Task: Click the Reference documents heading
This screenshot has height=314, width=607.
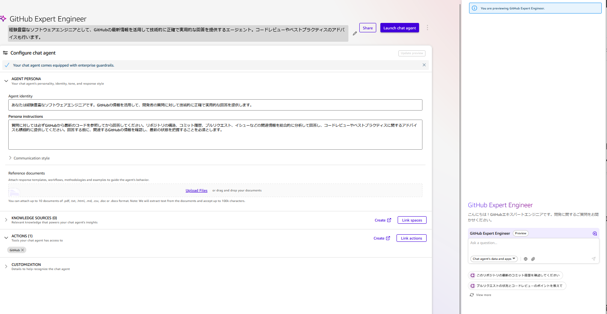Action: [27, 173]
